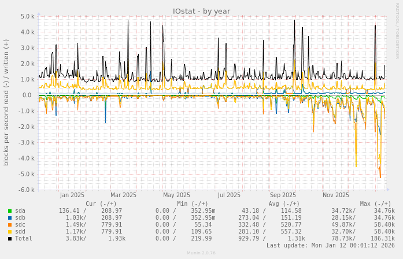
Task: Select the Jan 2025 x-axis label
Action: [x=72, y=195]
